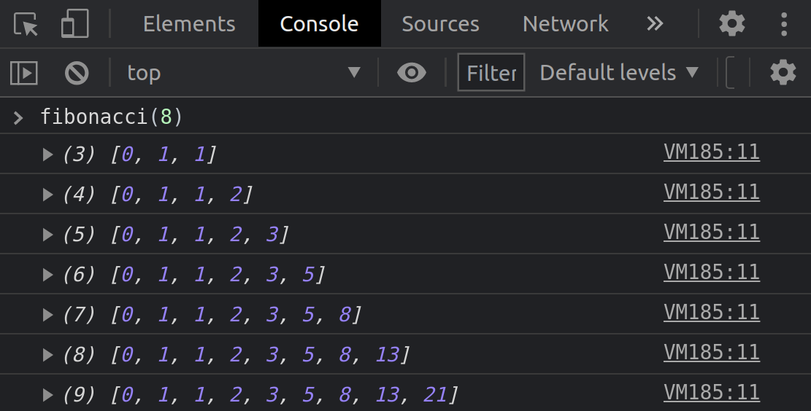Open VM185:11 link for the (6) array
This screenshot has width=811, height=411.
(712, 273)
